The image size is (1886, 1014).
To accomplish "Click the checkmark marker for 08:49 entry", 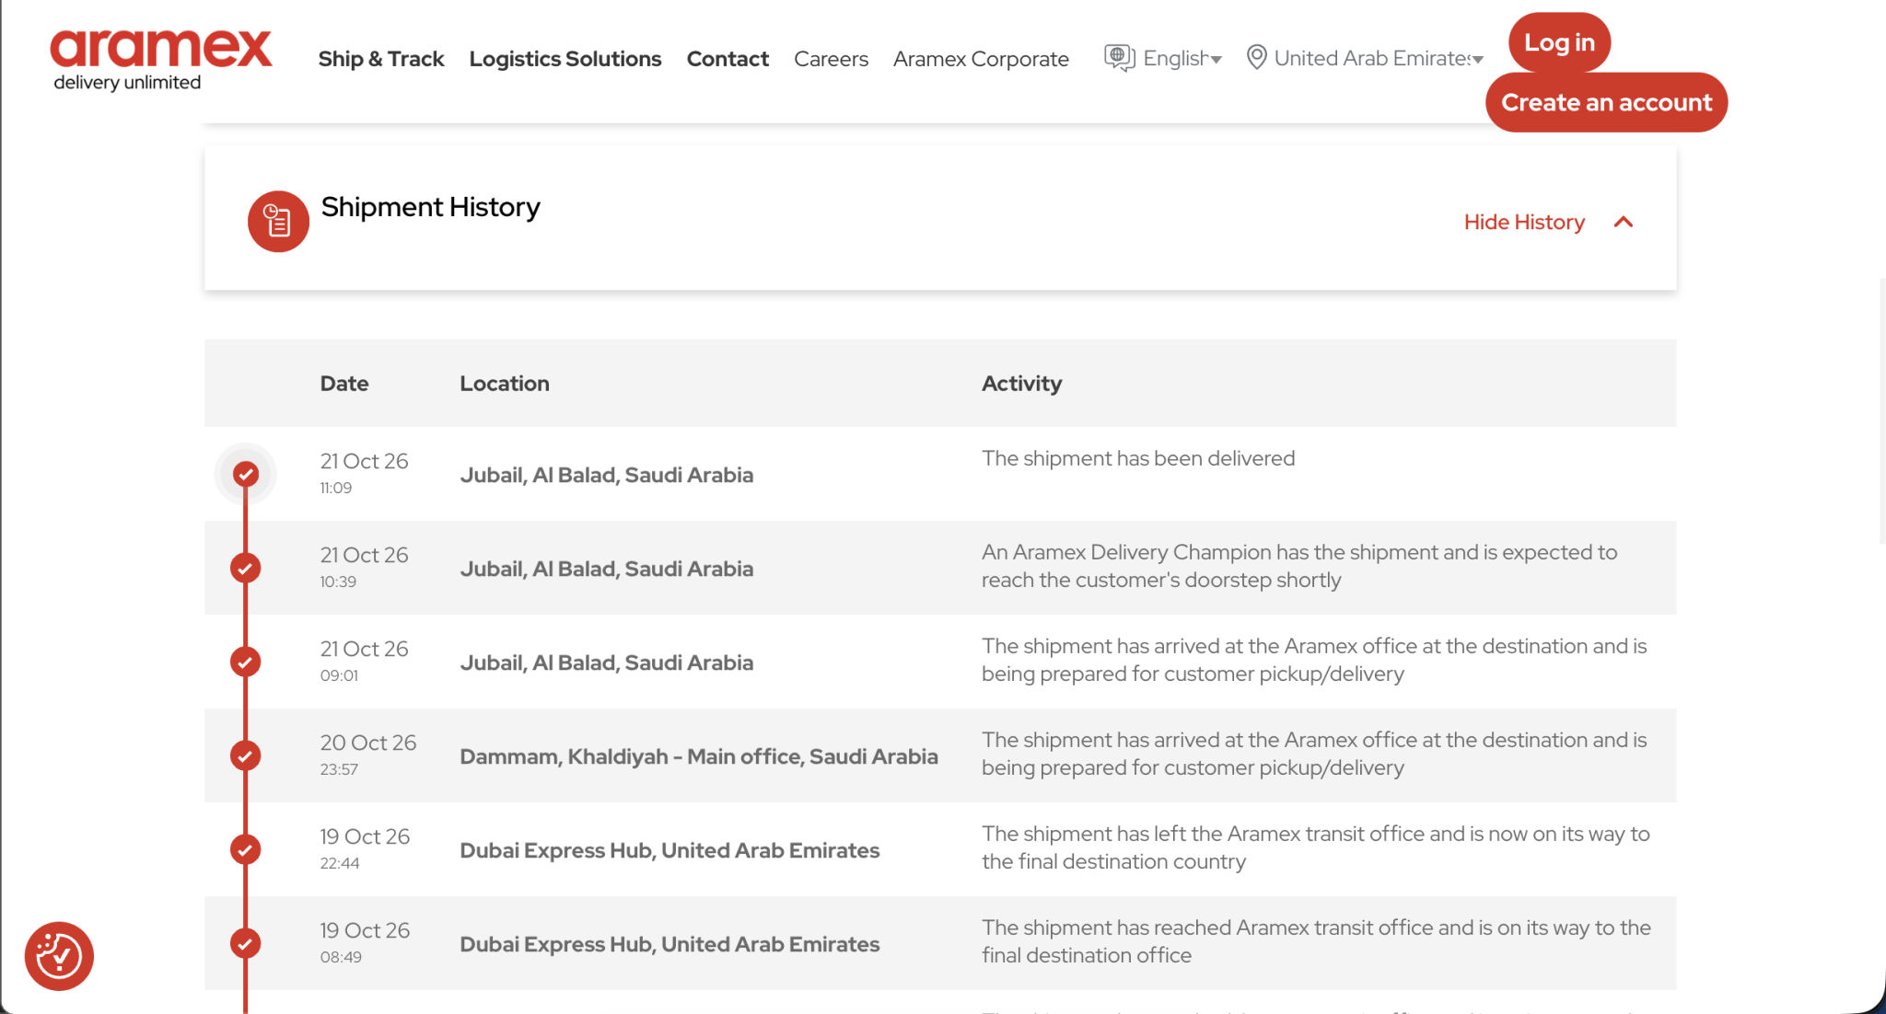I will click(245, 943).
